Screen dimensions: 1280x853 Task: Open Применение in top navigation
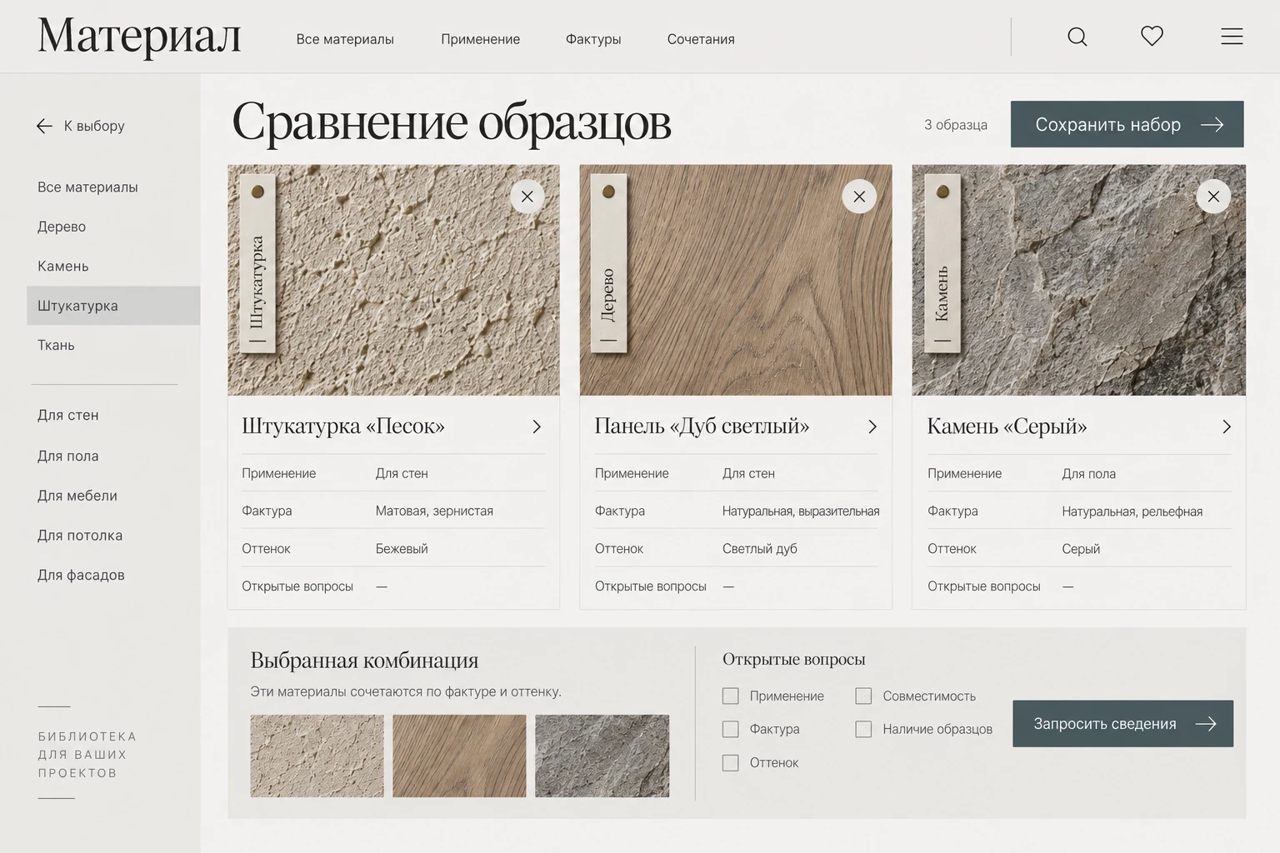point(480,39)
